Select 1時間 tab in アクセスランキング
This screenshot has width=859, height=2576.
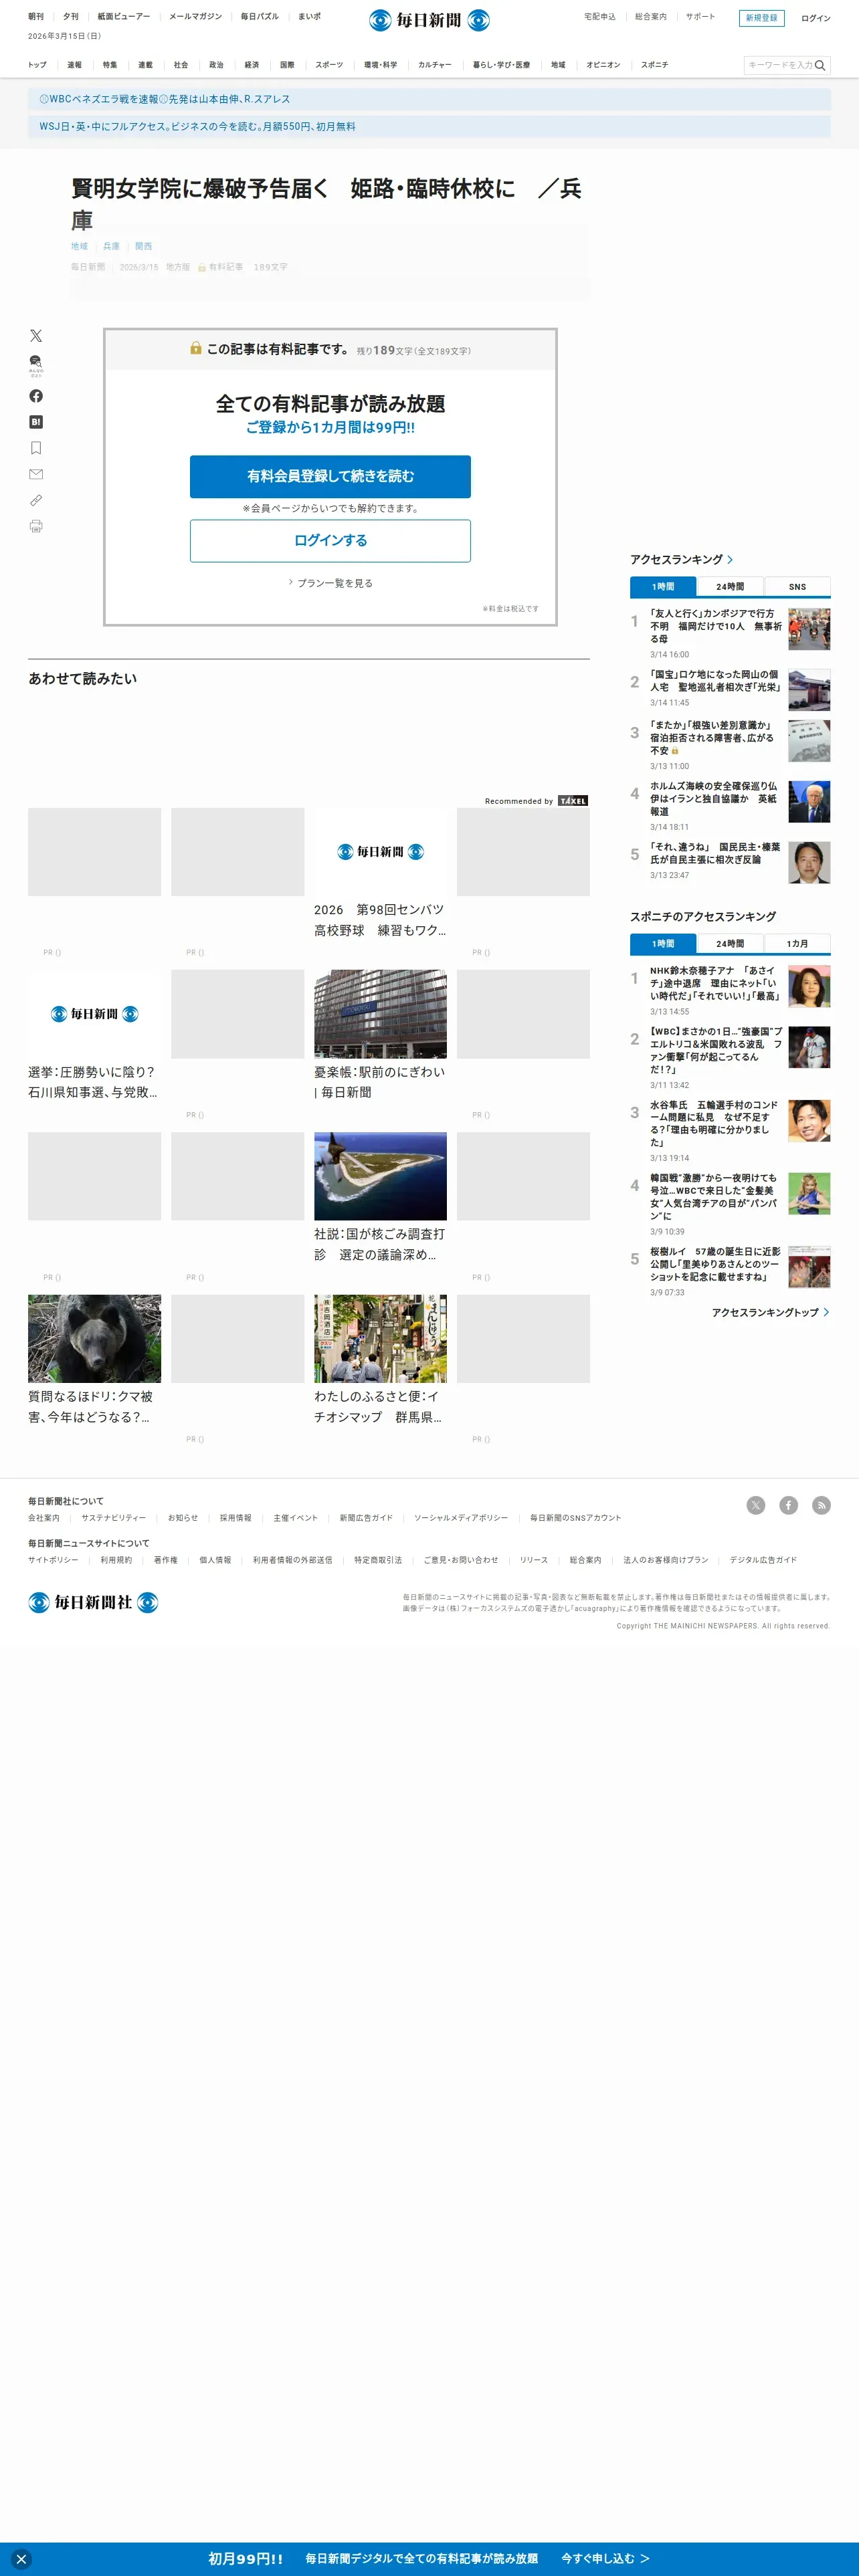pyautogui.click(x=663, y=587)
